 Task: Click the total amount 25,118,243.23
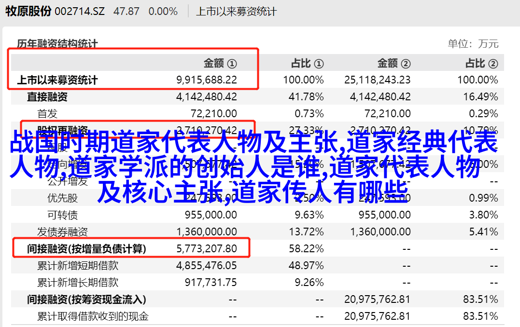tap(378, 80)
